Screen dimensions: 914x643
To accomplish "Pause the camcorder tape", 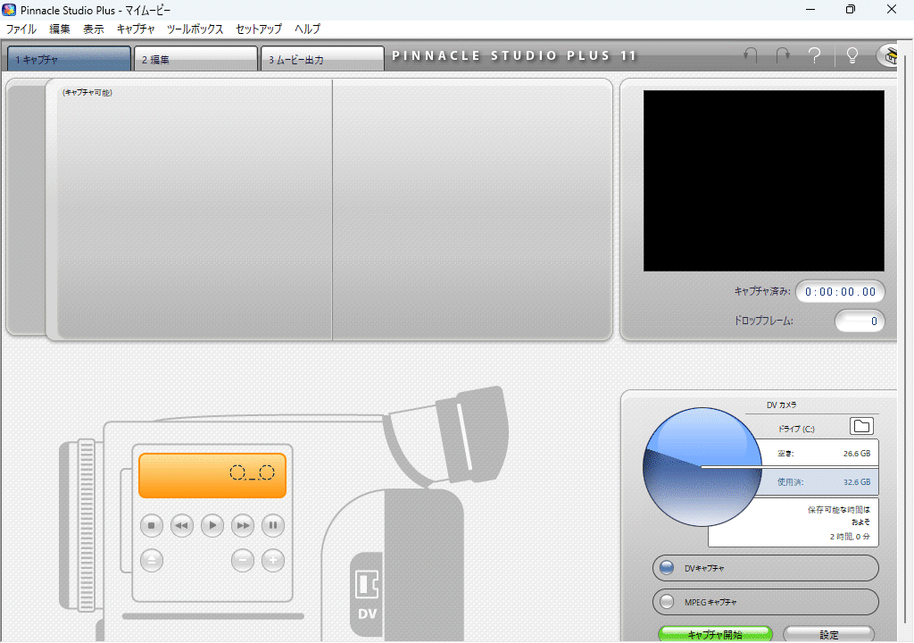I will [273, 526].
